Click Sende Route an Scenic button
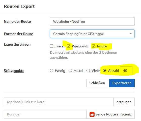Screen dimensions: 141x121 pyautogui.click(x=110, y=114)
